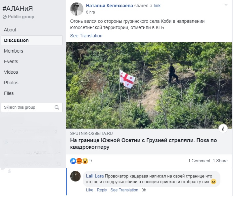Click the search magnifier icon

coord(57,107)
